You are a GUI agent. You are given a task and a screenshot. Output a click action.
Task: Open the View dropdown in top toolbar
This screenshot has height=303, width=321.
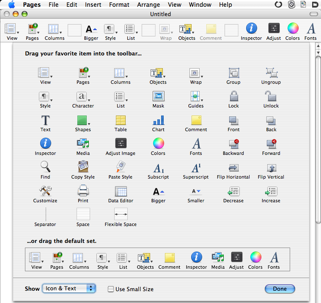(x=12, y=32)
